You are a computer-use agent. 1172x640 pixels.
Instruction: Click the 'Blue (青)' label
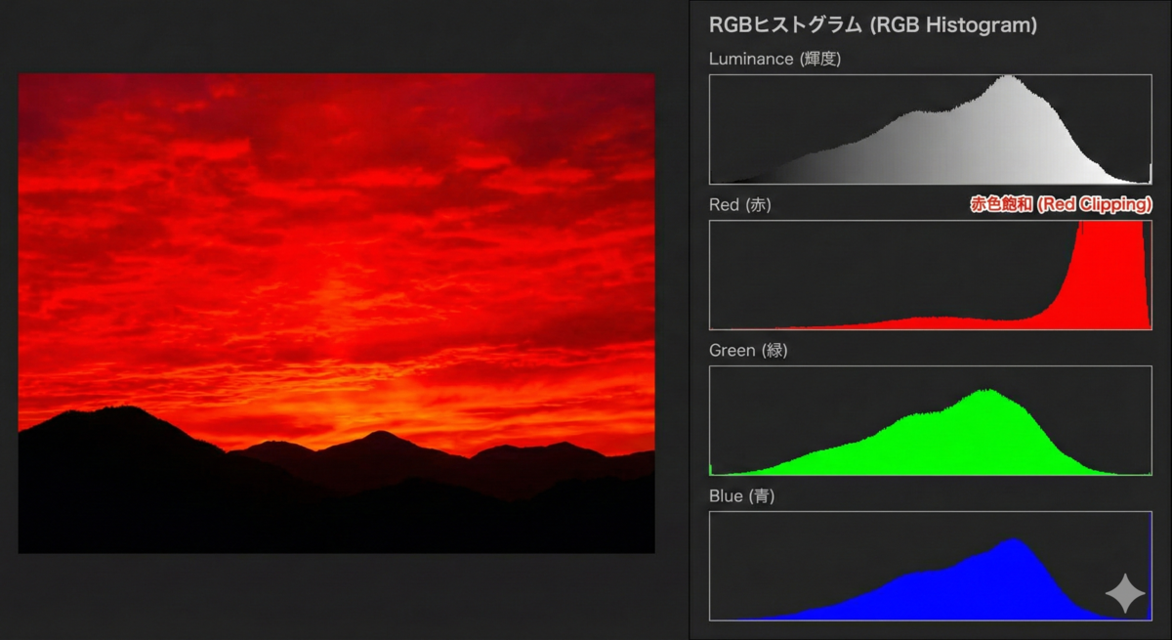(x=742, y=496)
